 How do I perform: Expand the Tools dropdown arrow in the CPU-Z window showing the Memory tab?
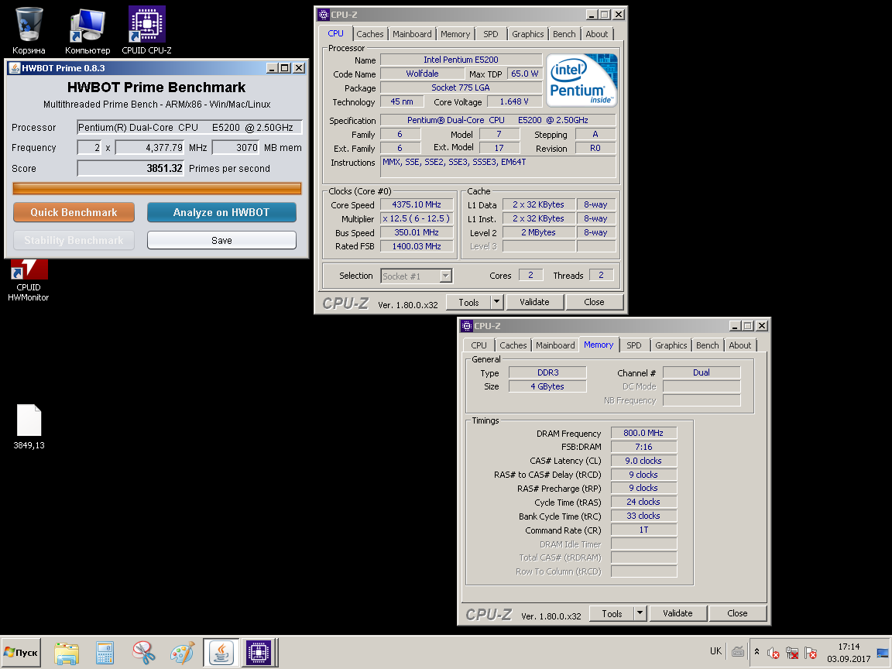click(x=640, y=613)
